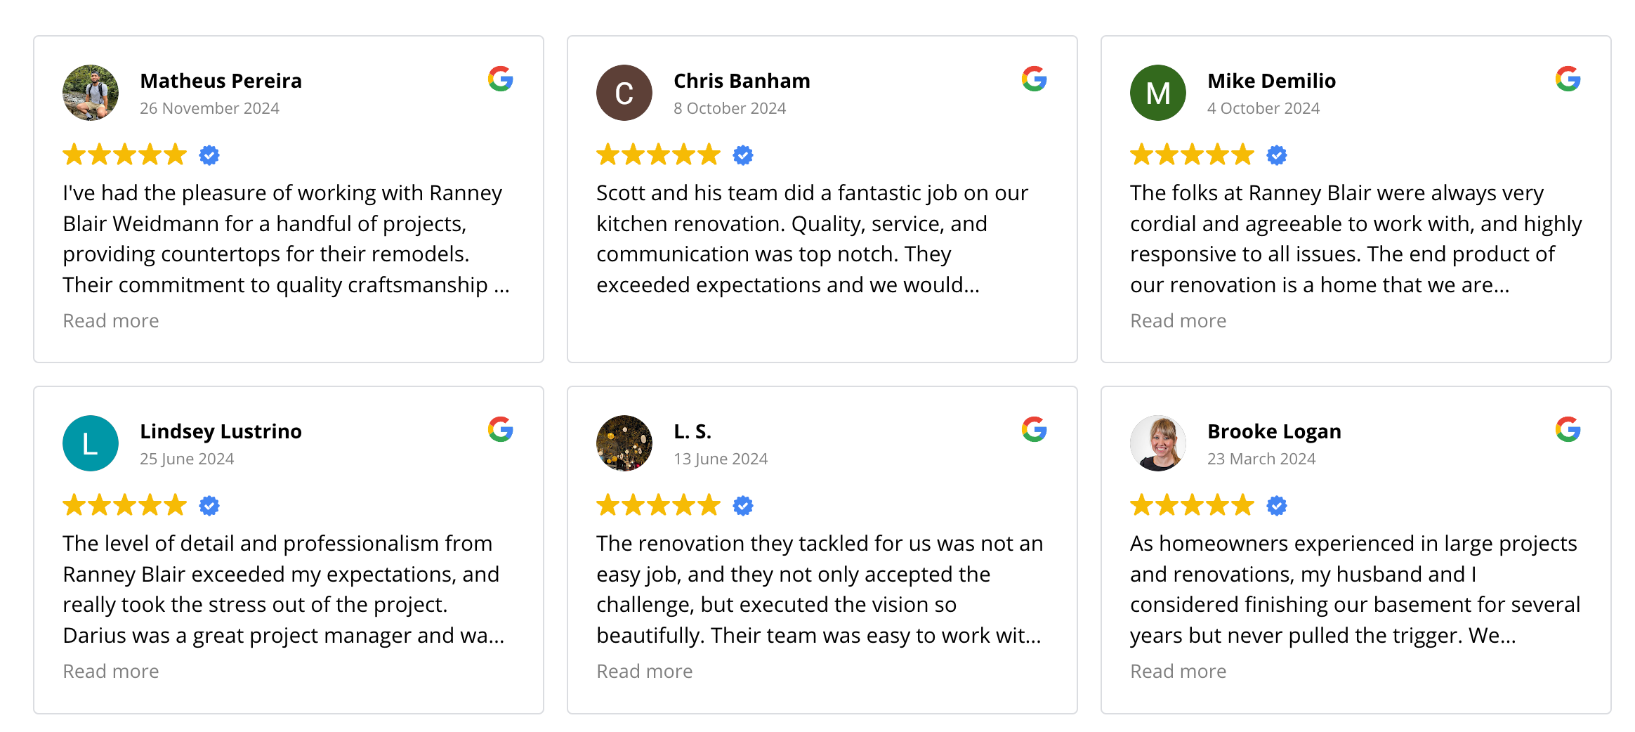Click Google icon on Matheus Pereira's review
Screen dimensions: 1635x732
(x=500, y=79)
